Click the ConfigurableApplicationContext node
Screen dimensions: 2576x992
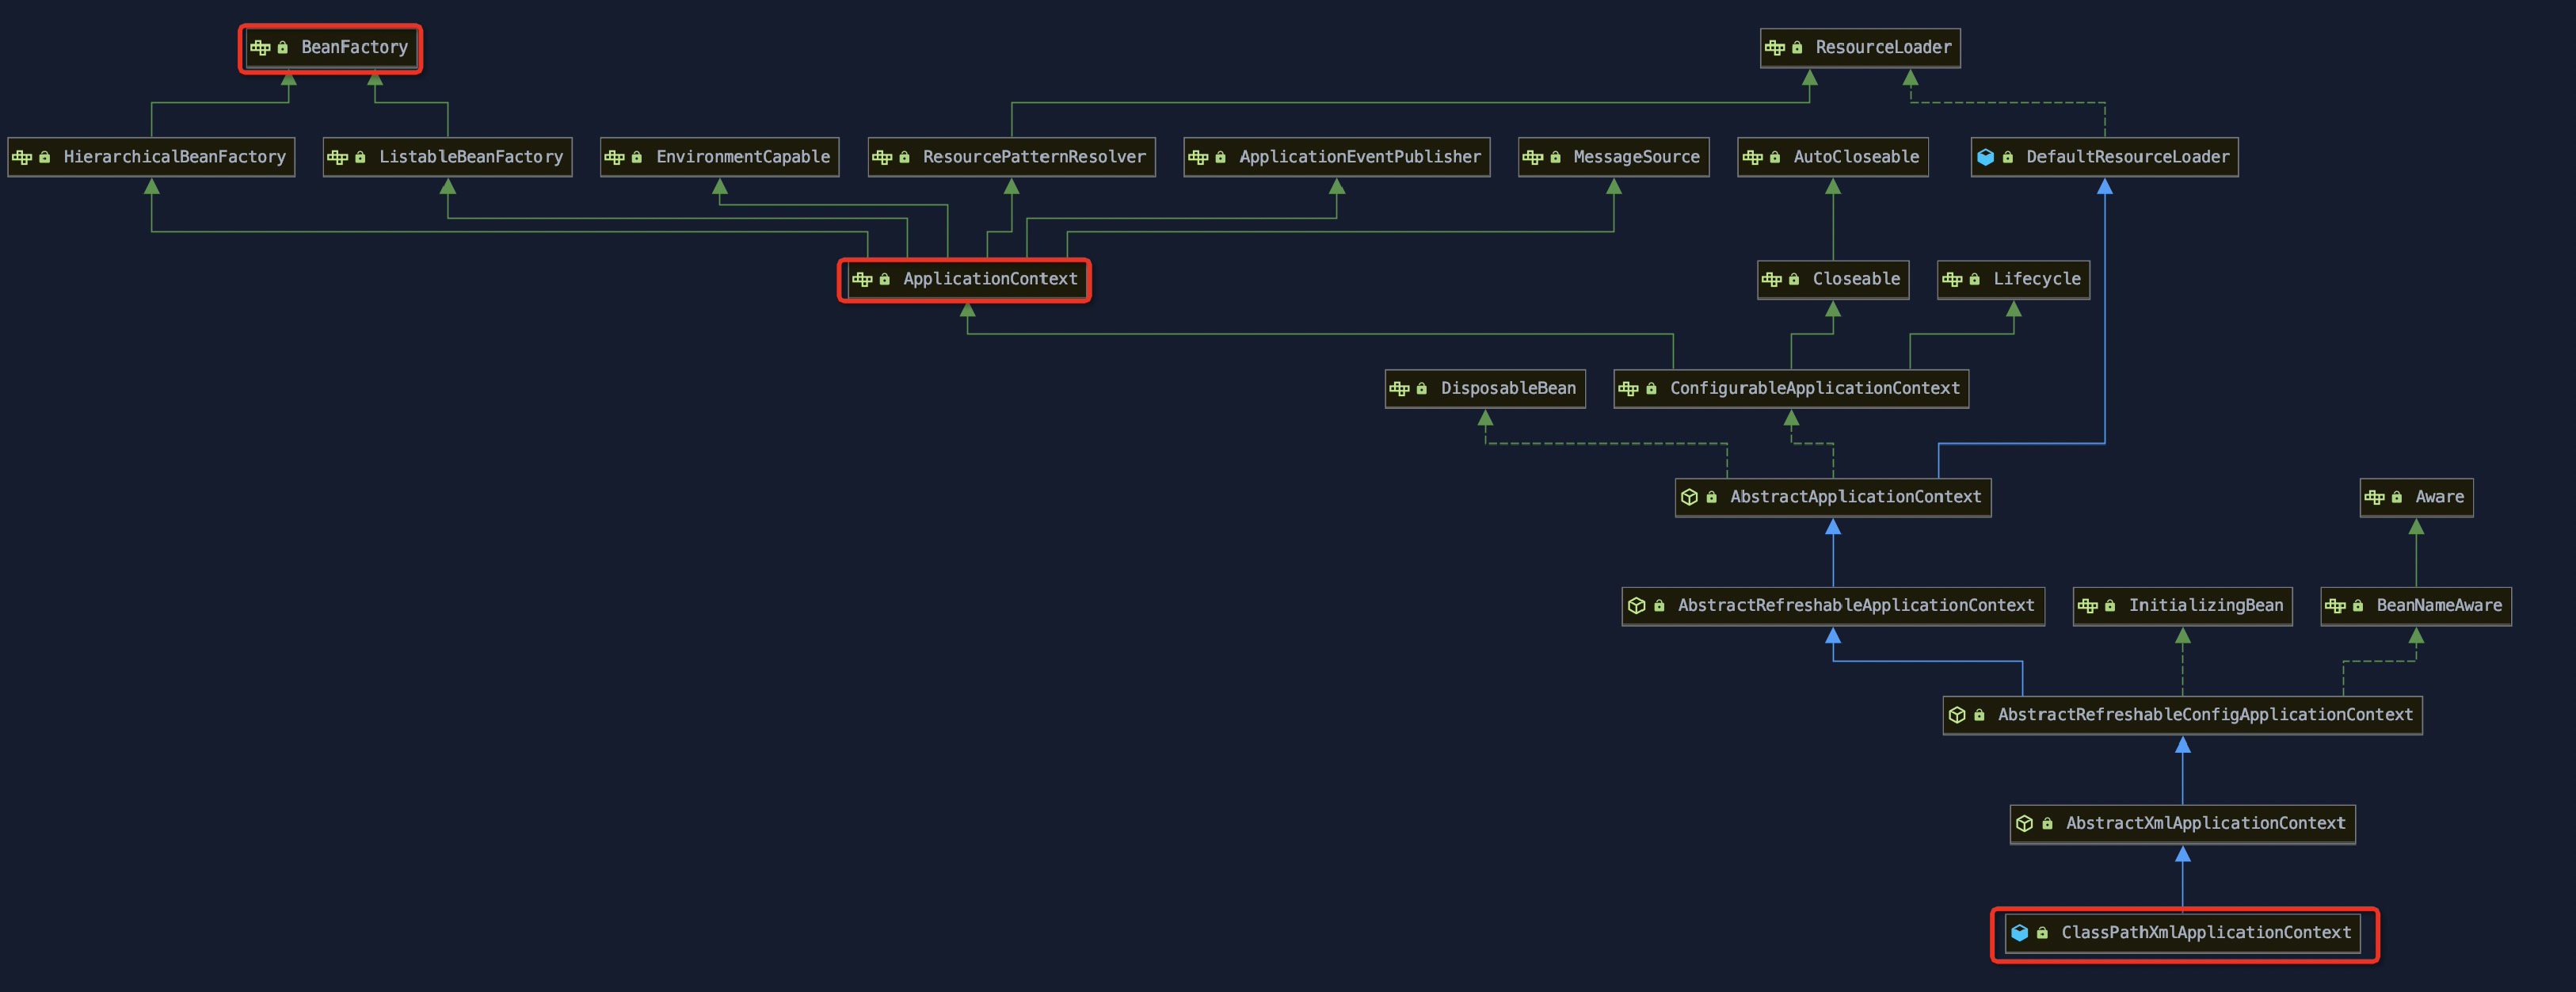[x=1791, y=388]
